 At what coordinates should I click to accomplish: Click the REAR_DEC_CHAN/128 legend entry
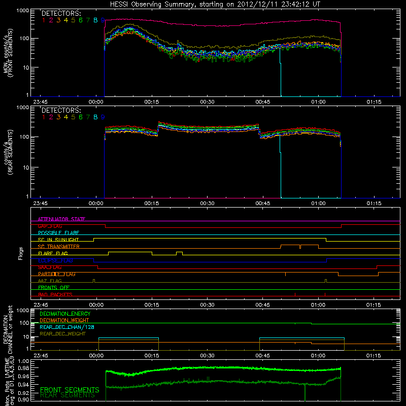pyautogui.click(x=67, y=327)
